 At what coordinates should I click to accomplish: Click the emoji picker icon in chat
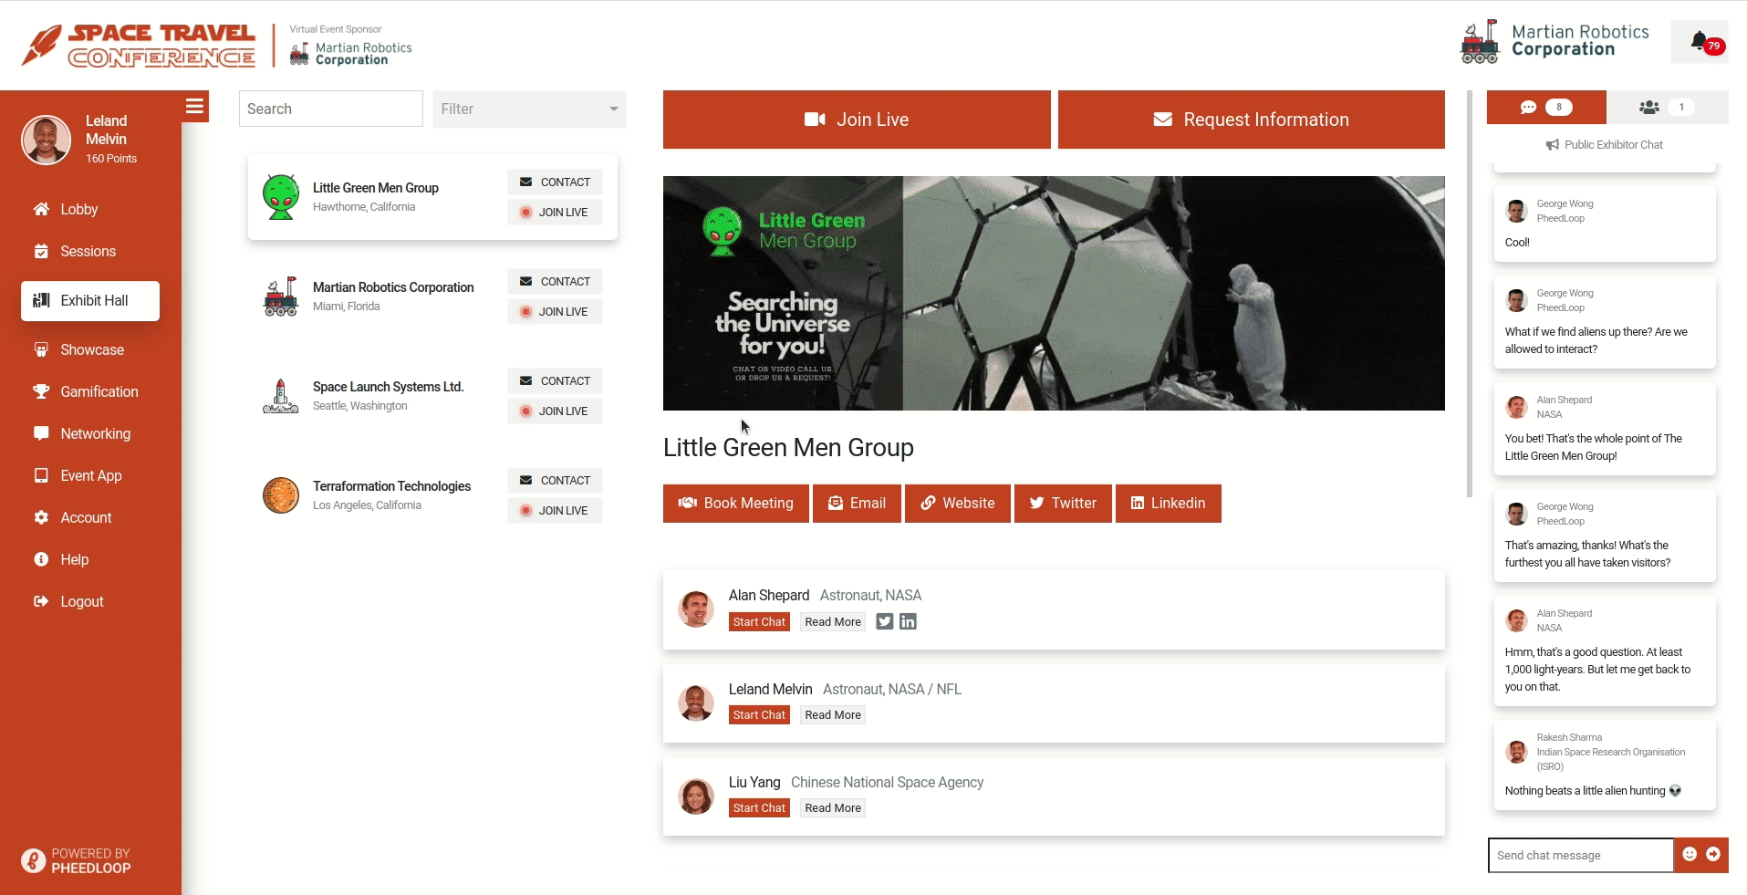pos(1690,855)
